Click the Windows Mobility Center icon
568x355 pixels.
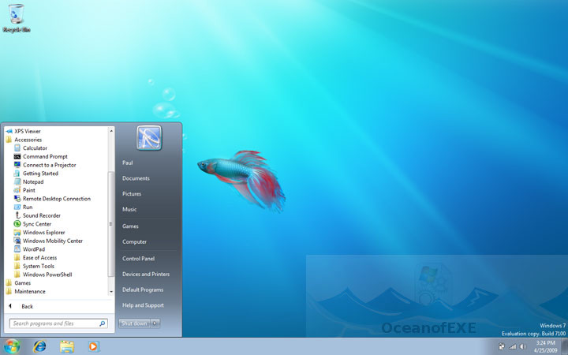click(17, 241)
